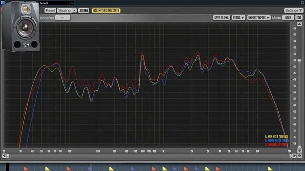
Task: Click the vertical range slider thumb
Action: pyautogui.click(x=300, y=60)
